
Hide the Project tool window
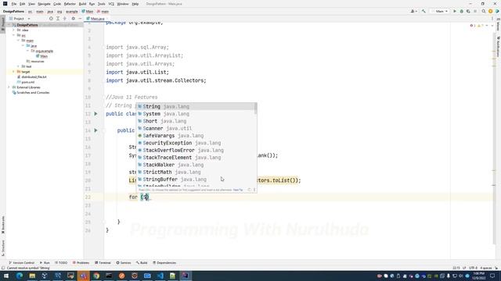click(x=80, y=19)
